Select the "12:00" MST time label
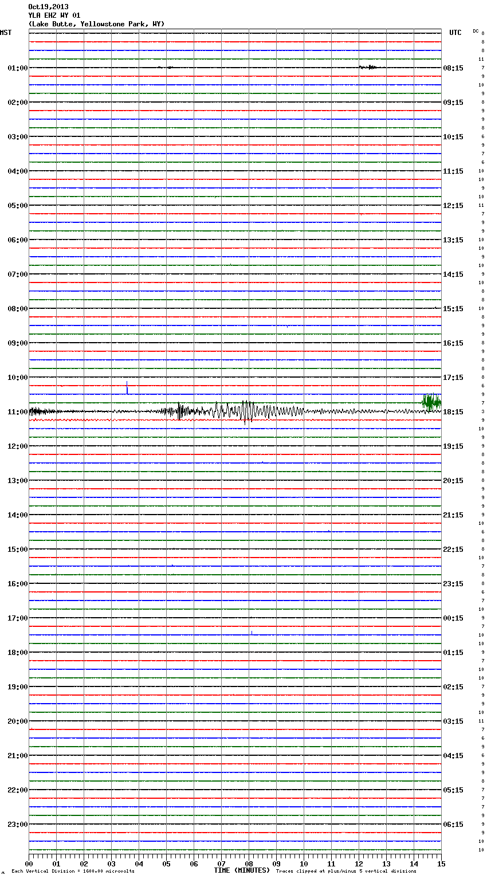487x879 pixels. coord(18,446)
